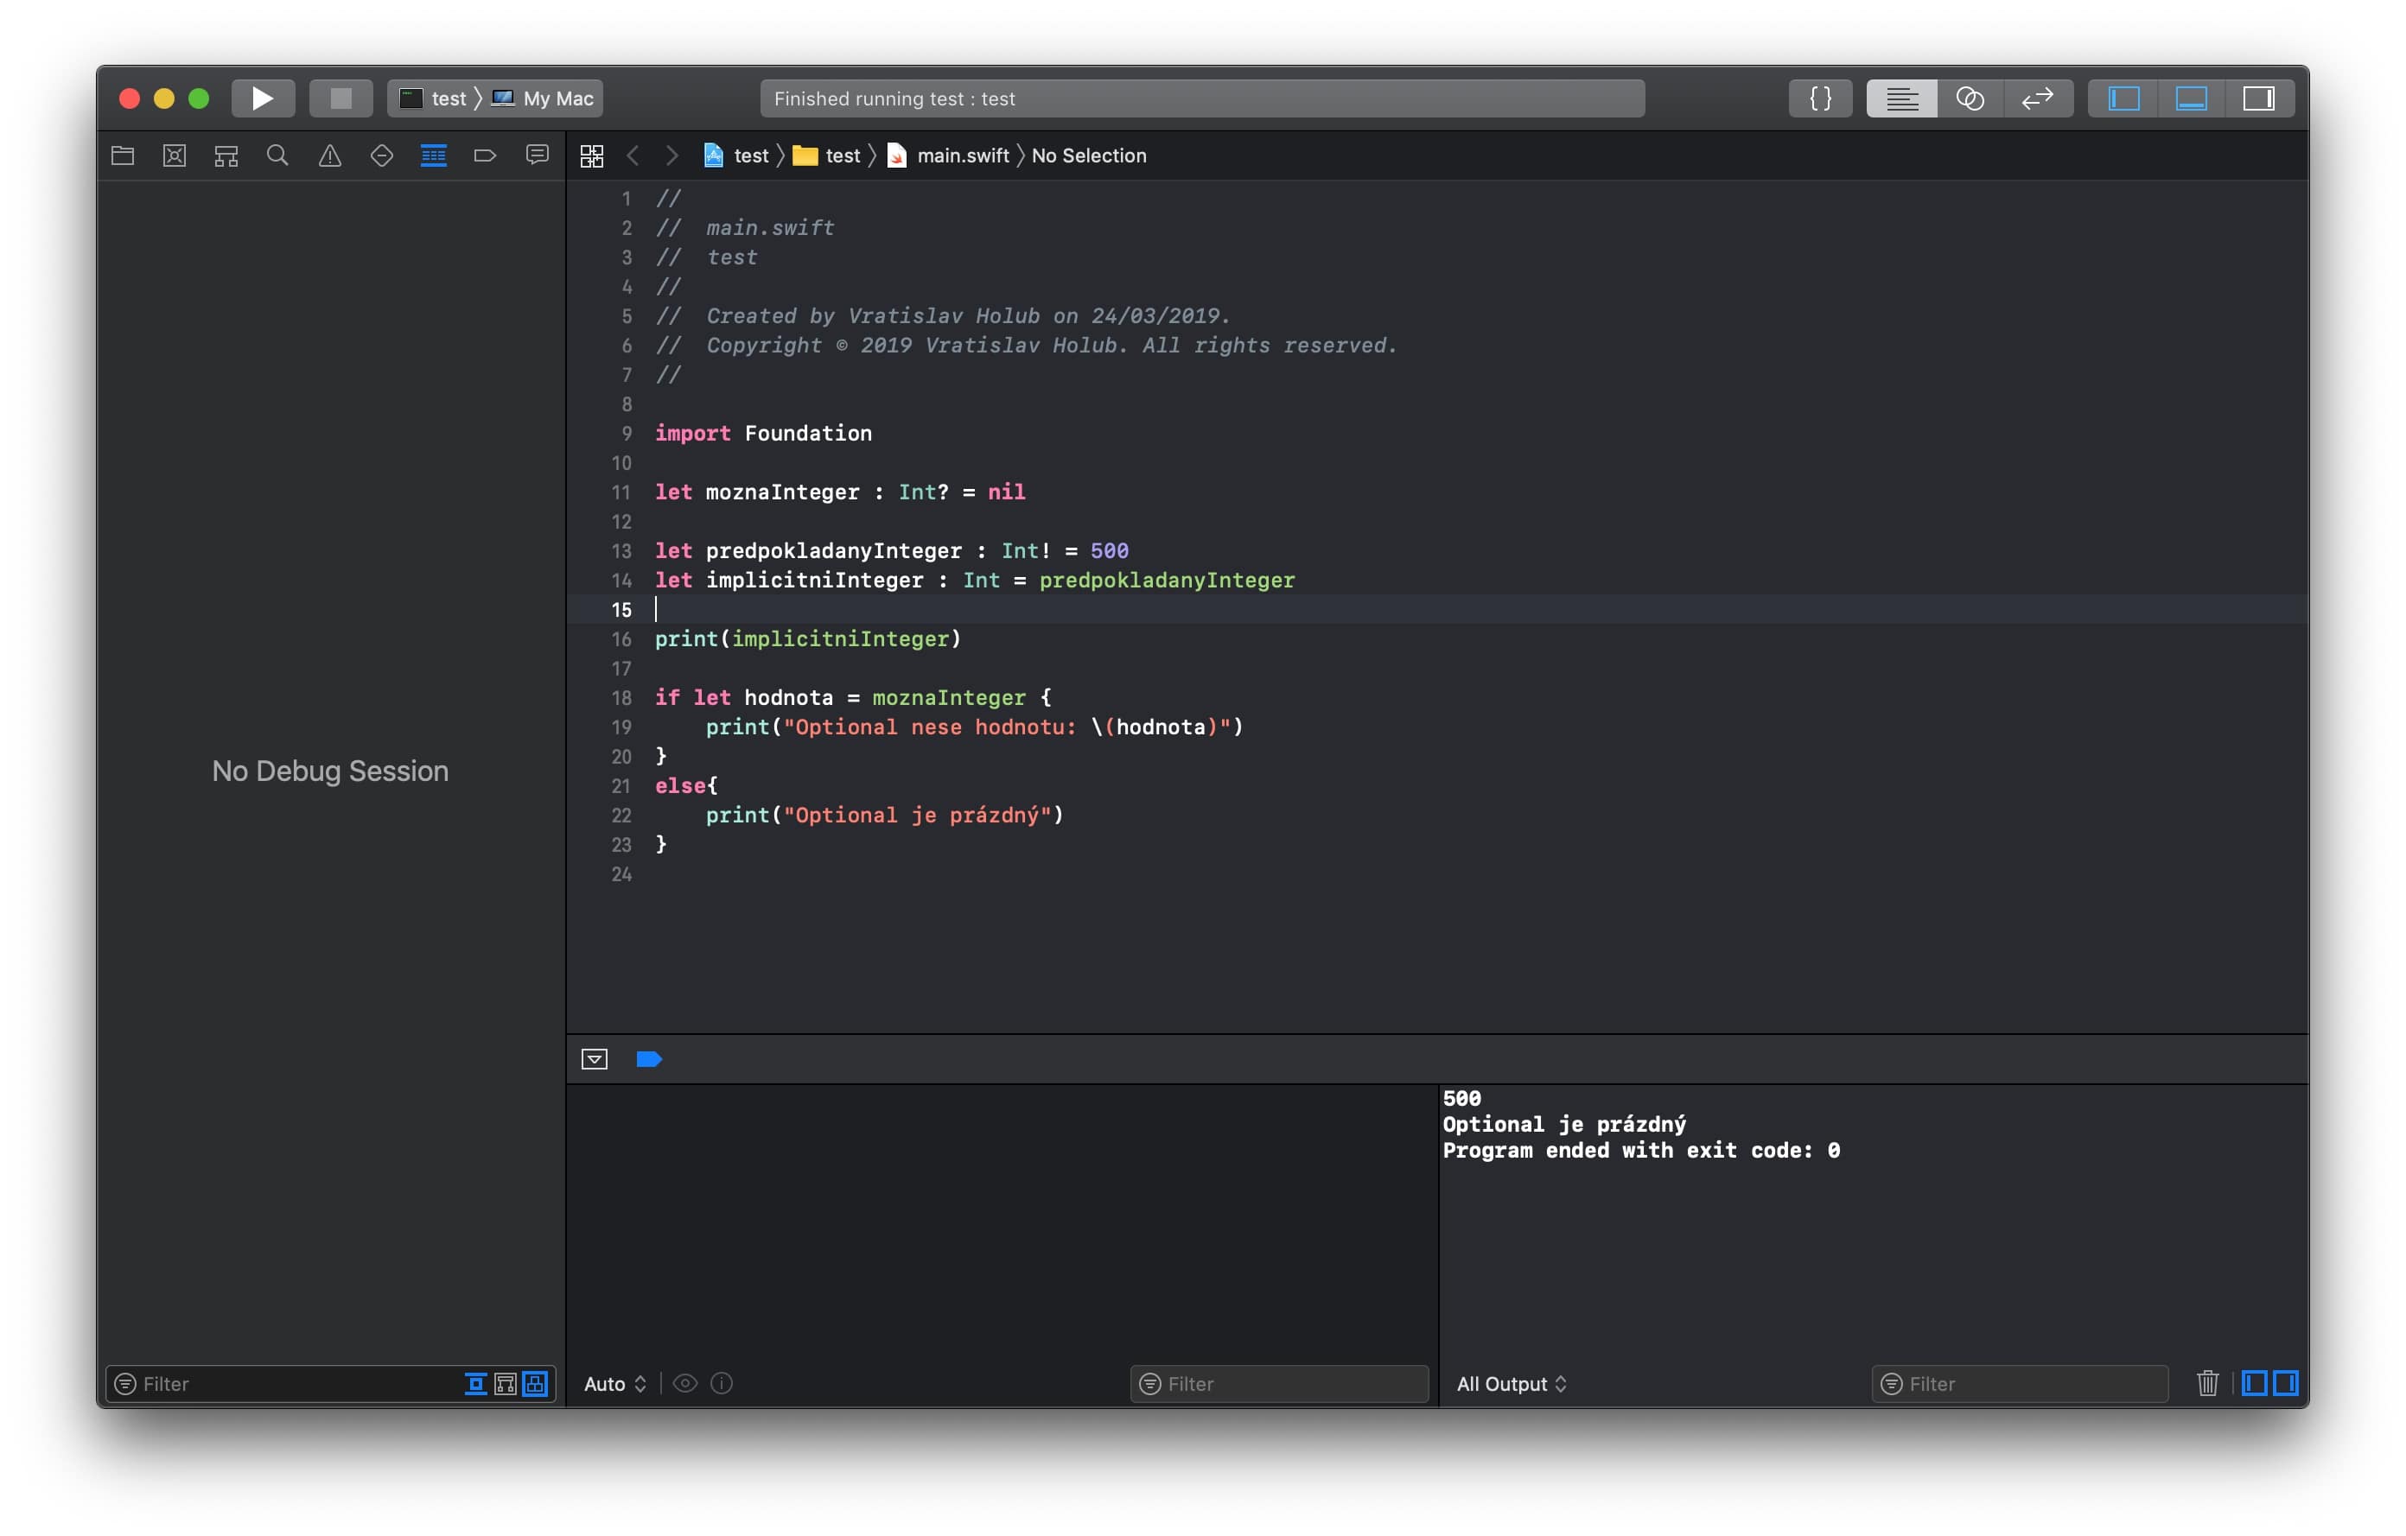The image size is (2406, 1536).
Task: Click main.swift in the jump bar
Action: point(962,156)
